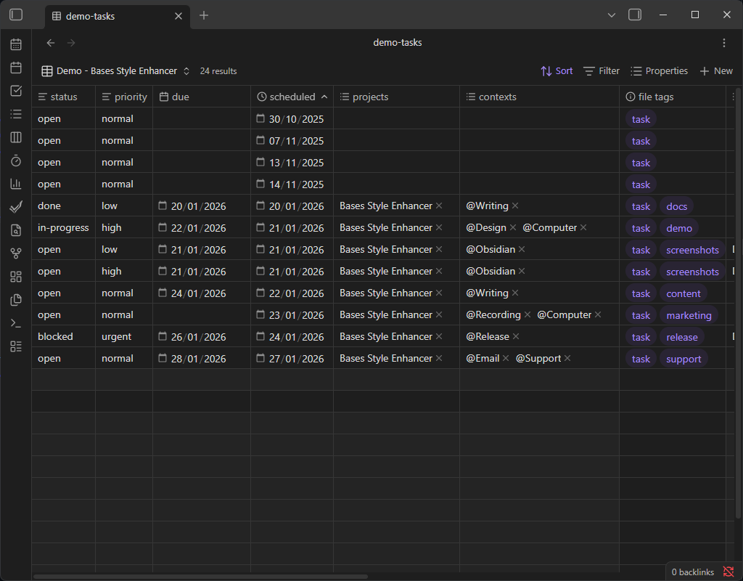743x581 pixels.
Task: Remove @Release context from blocked row
Action: pyautogui.click(x=516, y=337)
